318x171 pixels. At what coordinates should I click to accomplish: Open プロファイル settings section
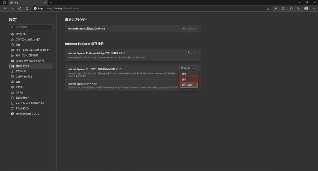tap(31, 34)
